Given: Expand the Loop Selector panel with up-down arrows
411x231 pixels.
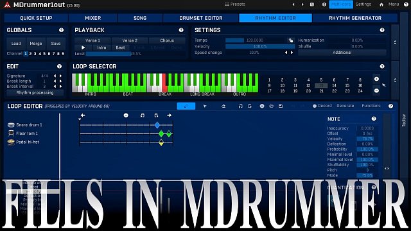Looking at the screenshot, I should (x=395, y=80).
